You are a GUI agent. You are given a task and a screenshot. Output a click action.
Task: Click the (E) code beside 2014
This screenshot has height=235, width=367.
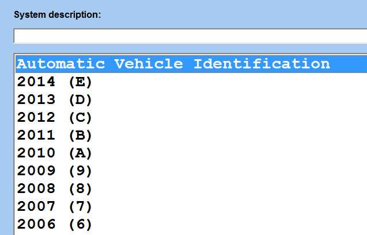[x=80, y=82]
